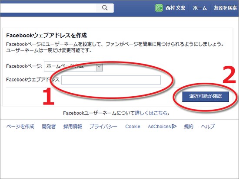Open the 採用情報 footer link
This screenshot has width=239, height=179.
(x=73, y=127)
